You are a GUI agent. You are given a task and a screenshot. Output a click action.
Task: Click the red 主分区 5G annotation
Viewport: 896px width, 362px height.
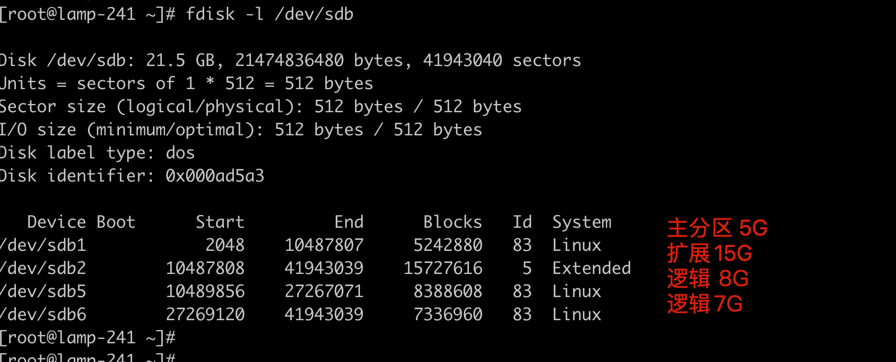point(717,228)
